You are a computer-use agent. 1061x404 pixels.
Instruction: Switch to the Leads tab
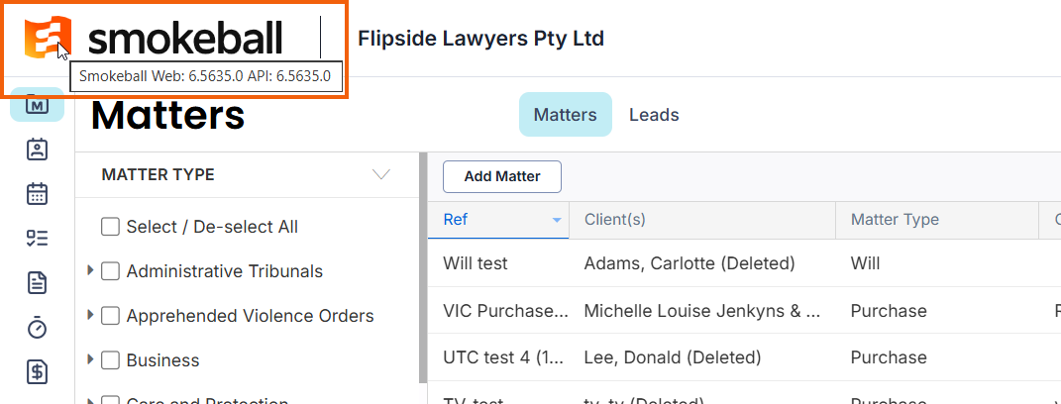(x=654, y=115)
